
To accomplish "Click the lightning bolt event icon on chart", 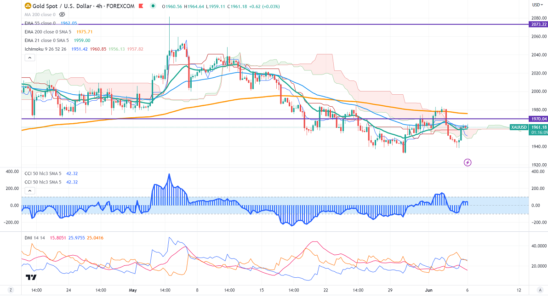I will tap(467, 162).
